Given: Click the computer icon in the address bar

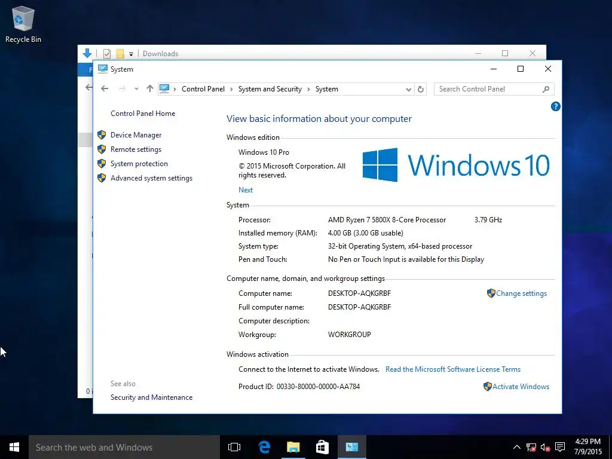Looking at the screenshot, I should tap(164, 88).
